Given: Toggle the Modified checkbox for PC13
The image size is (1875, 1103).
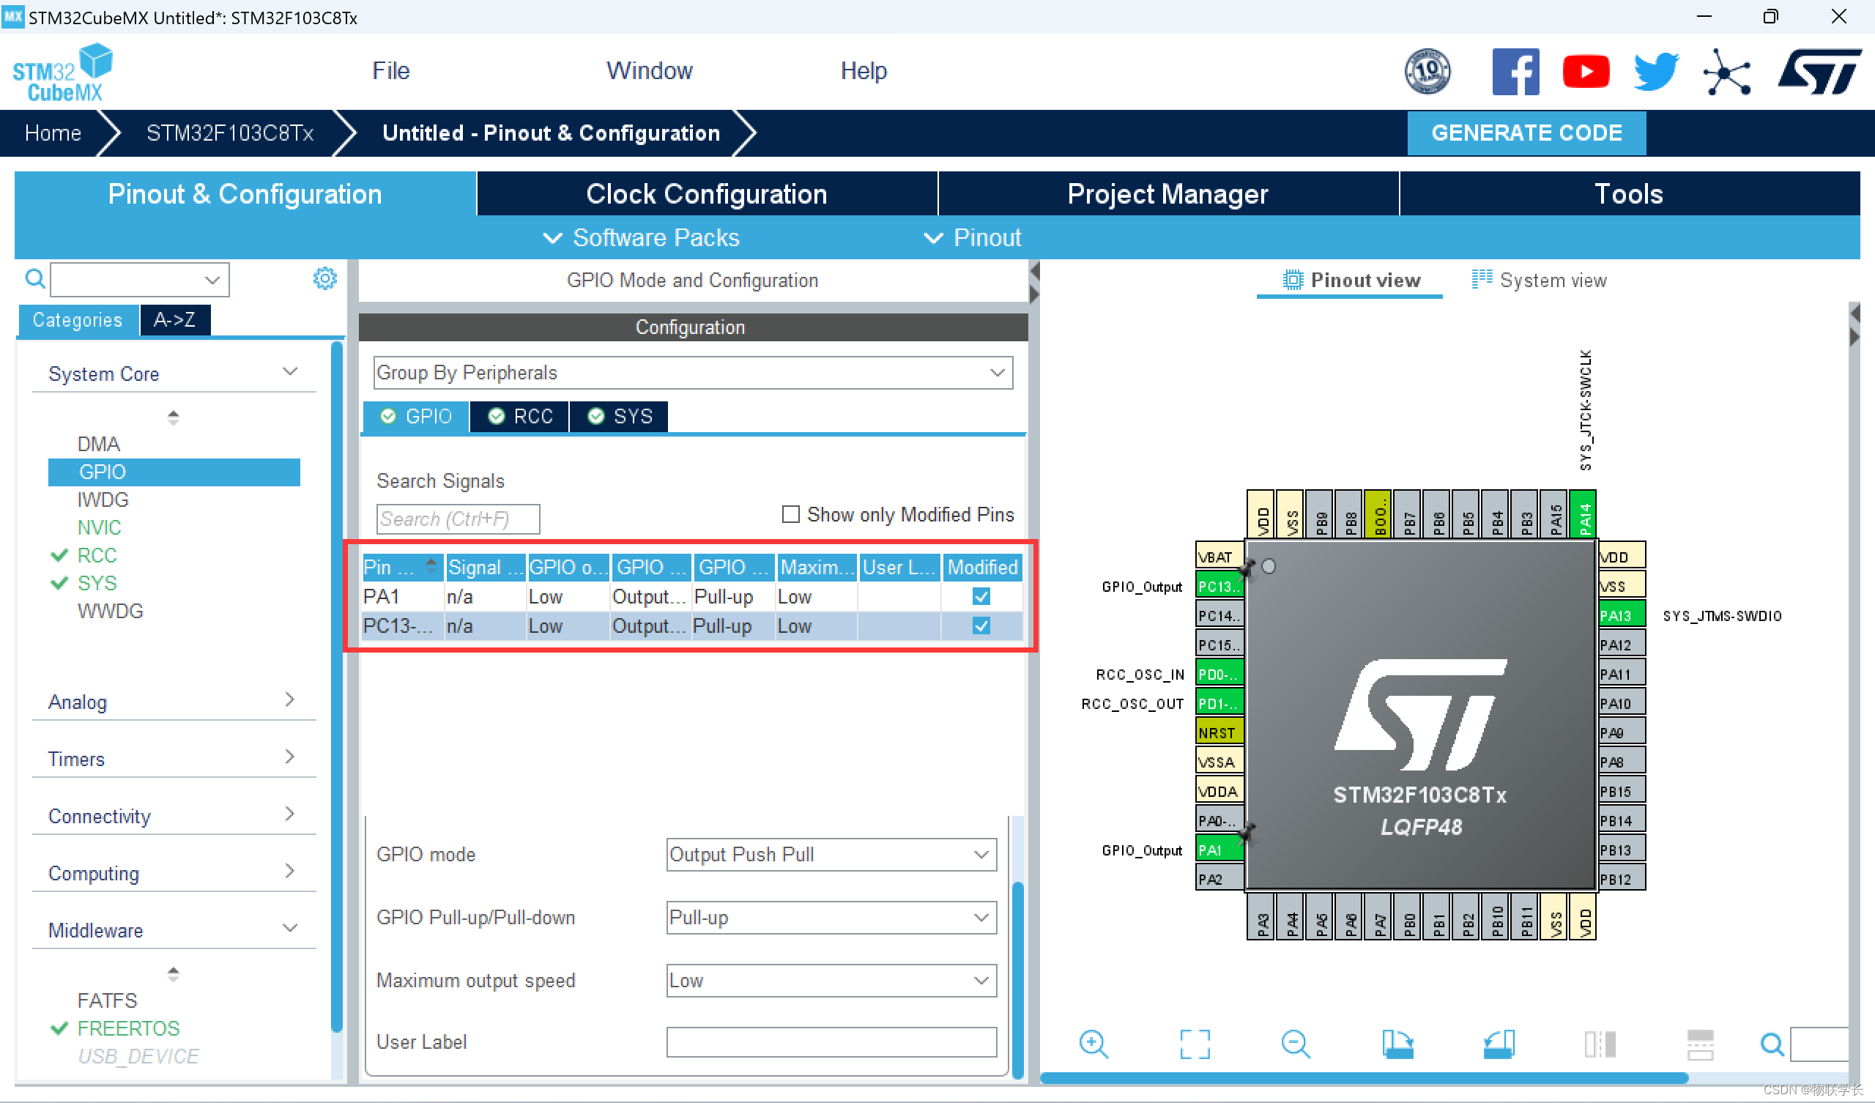Looking at the screenshot, I should pos(981,625).
